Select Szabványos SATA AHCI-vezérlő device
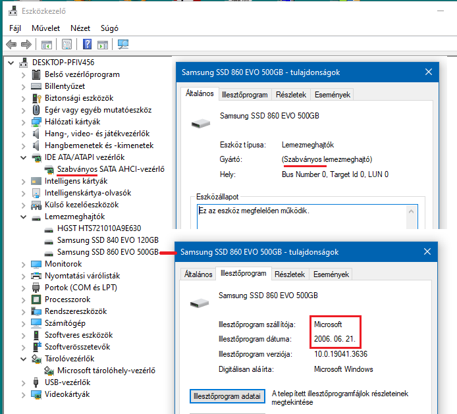 click(111, 169)
